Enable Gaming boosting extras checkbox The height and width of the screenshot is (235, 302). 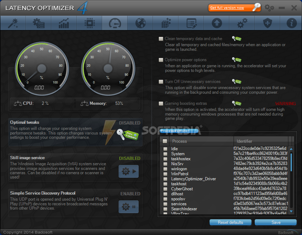point(161,103)
